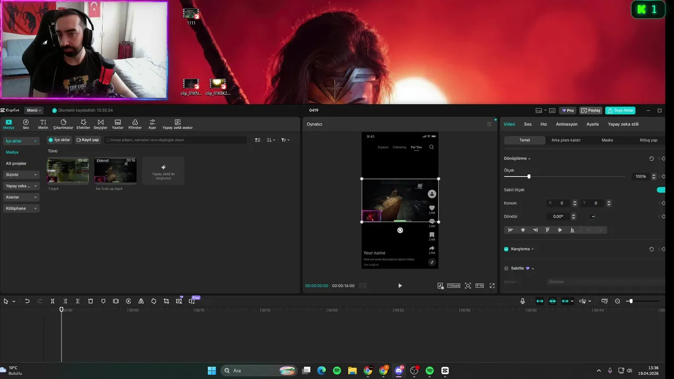Expand the Alanlar sidebar section
Screen dimensions: 674x379
point(21,197)
